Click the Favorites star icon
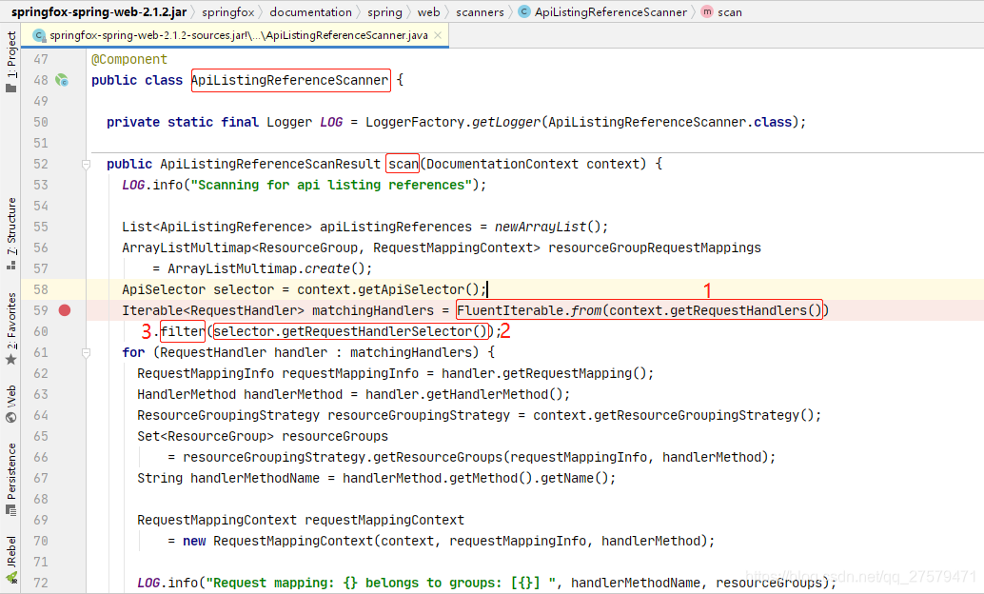The height and width of the screenshot is (594, 984). point(11,360)
